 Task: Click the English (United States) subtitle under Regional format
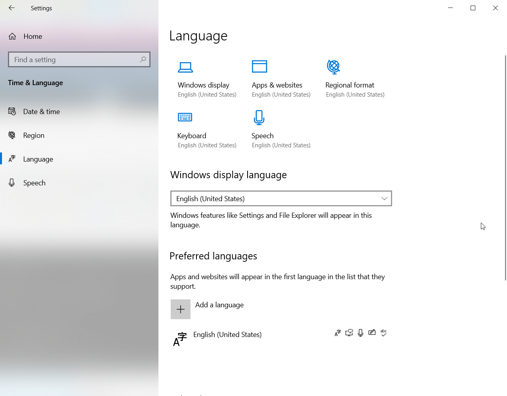[355, 95]
